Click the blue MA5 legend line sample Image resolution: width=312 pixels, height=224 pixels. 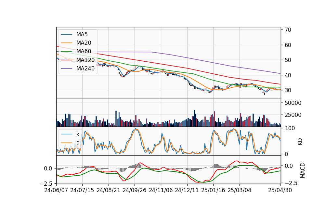click(x=66, y=35)
